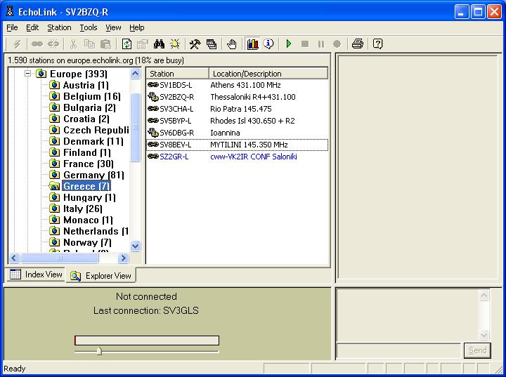
Task: Select station SZ2GR-L conference link
Action: (238, 157)
